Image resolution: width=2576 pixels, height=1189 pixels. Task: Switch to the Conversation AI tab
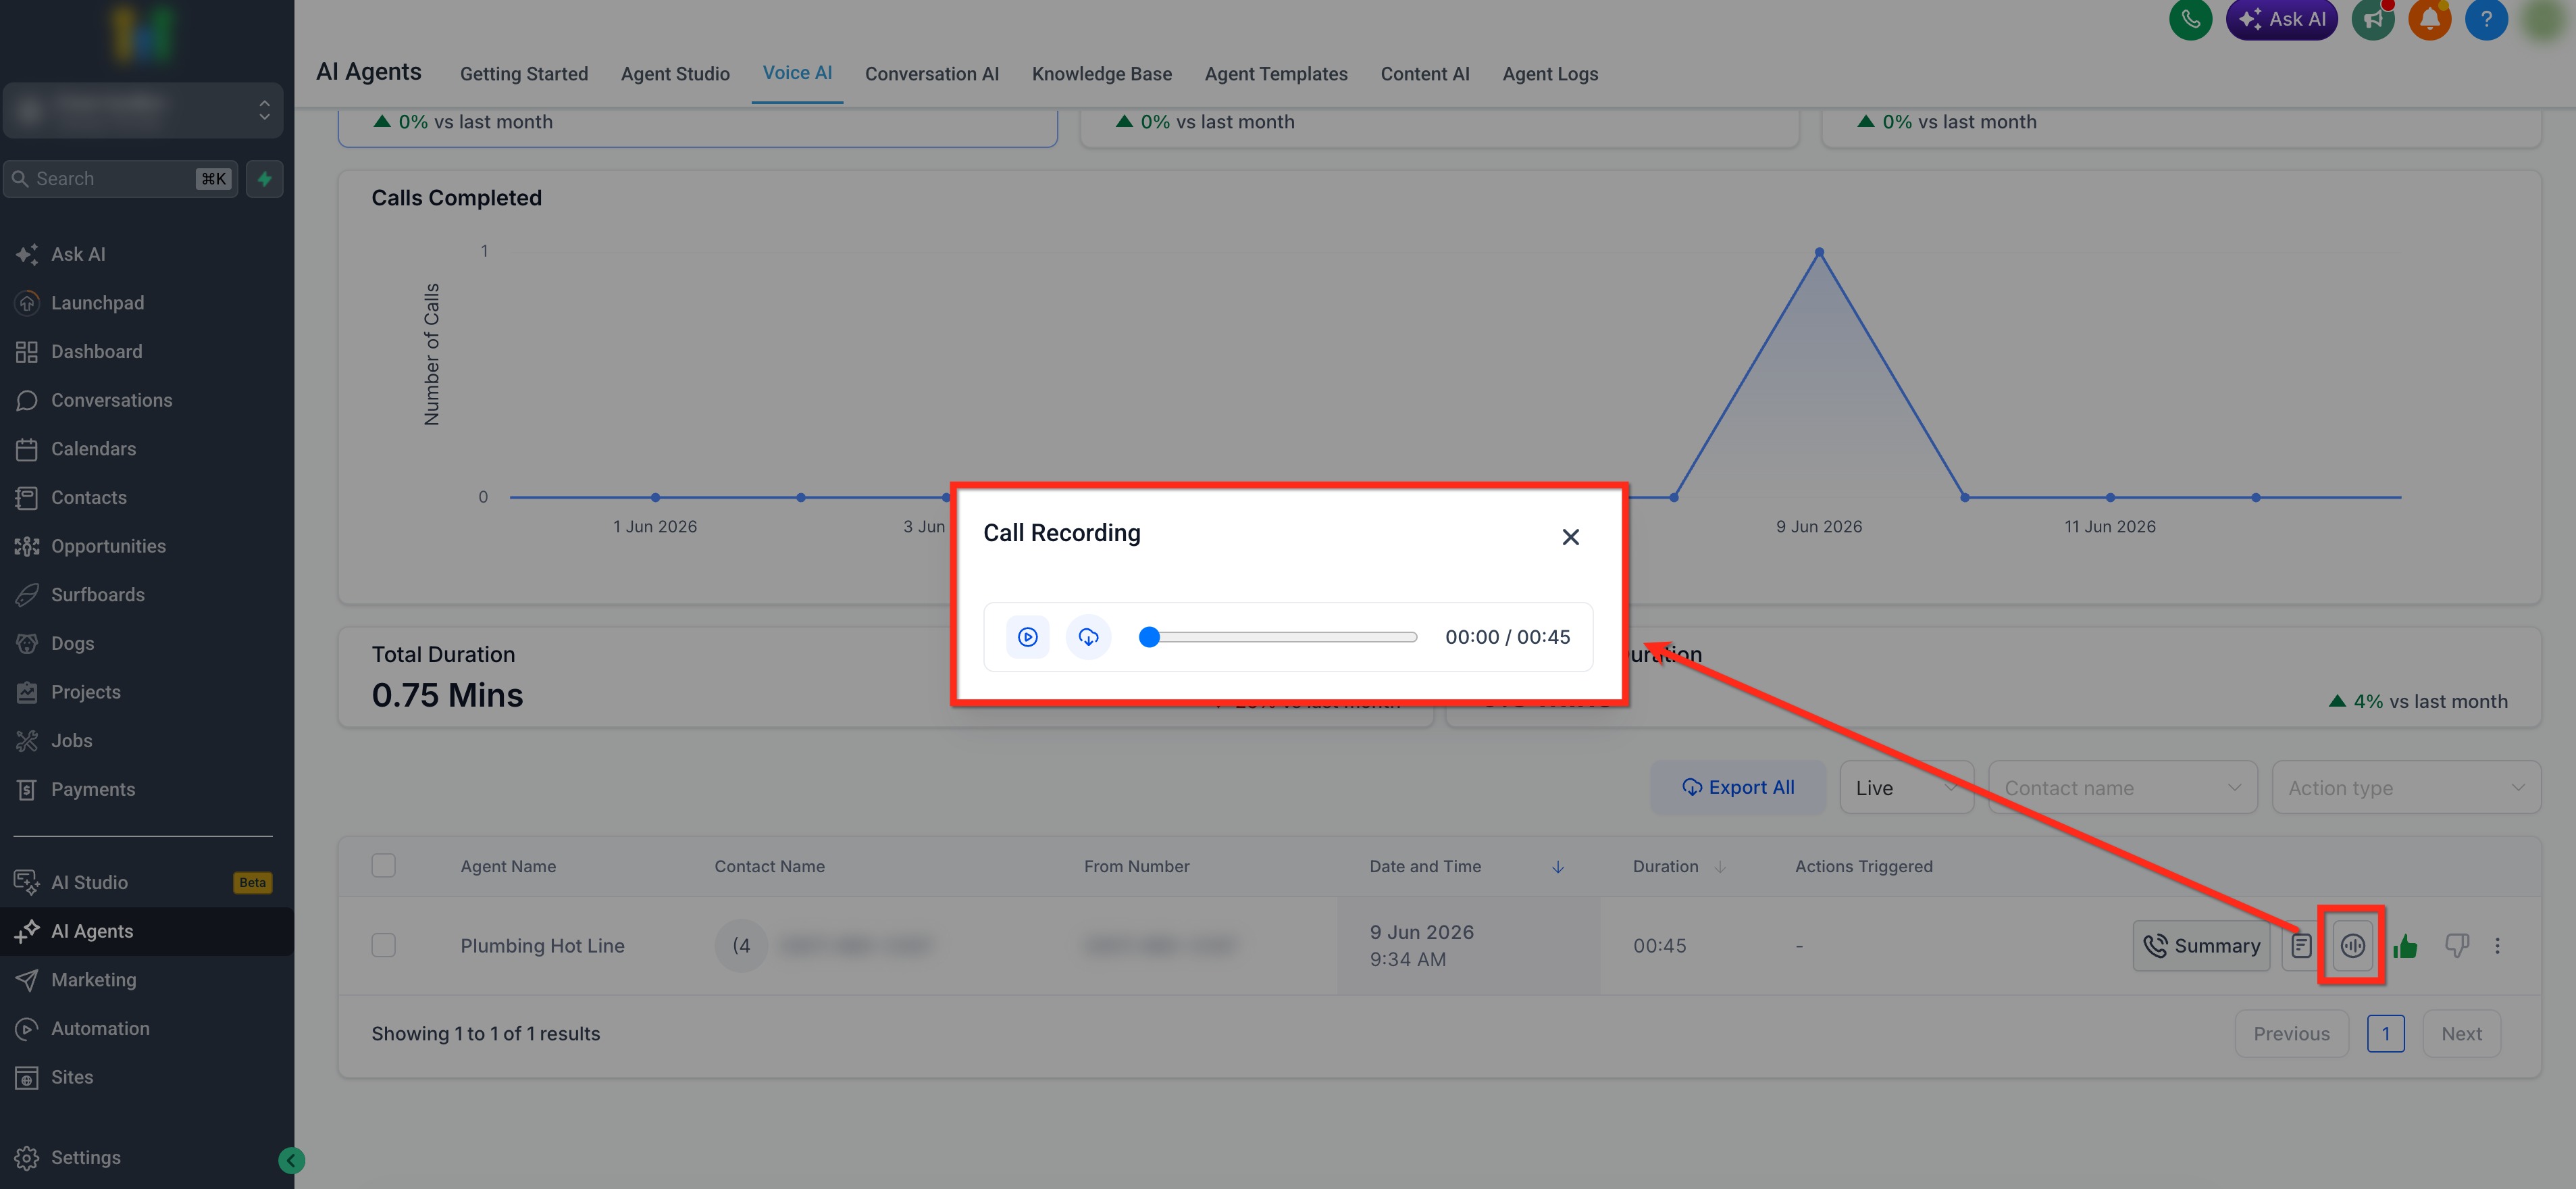coord(931,74)
